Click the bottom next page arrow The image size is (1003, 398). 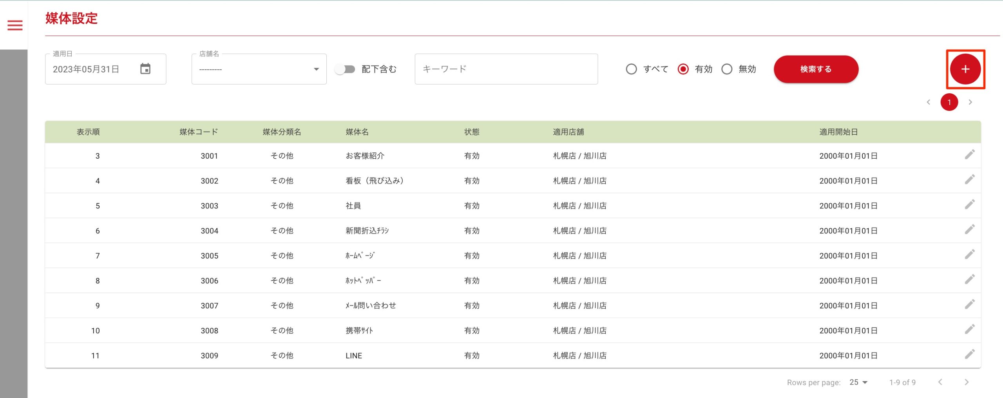coord(966,382)
